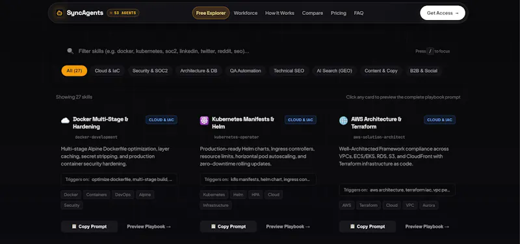Click the kubernetes-operator skill slug
Screen dimensions: 520x244
[237, 137]
